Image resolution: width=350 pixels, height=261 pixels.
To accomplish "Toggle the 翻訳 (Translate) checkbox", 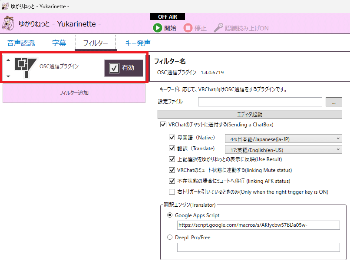I will (172, 148).
